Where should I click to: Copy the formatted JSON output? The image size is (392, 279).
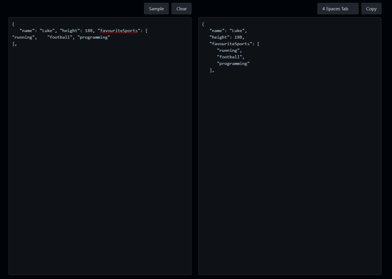tap(371, 8)
